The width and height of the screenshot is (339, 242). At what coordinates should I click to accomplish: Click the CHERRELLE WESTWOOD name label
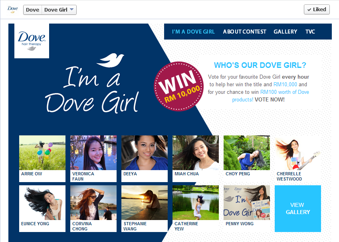point(289,176)
